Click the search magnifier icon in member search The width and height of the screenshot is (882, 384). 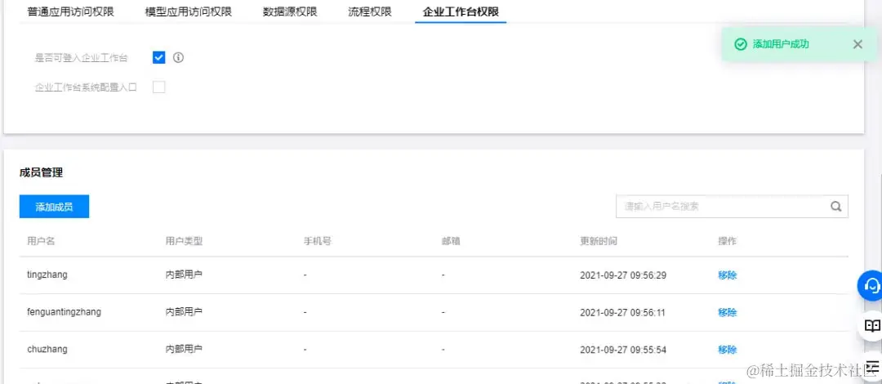pyautogui.click(x=836, y=207)
